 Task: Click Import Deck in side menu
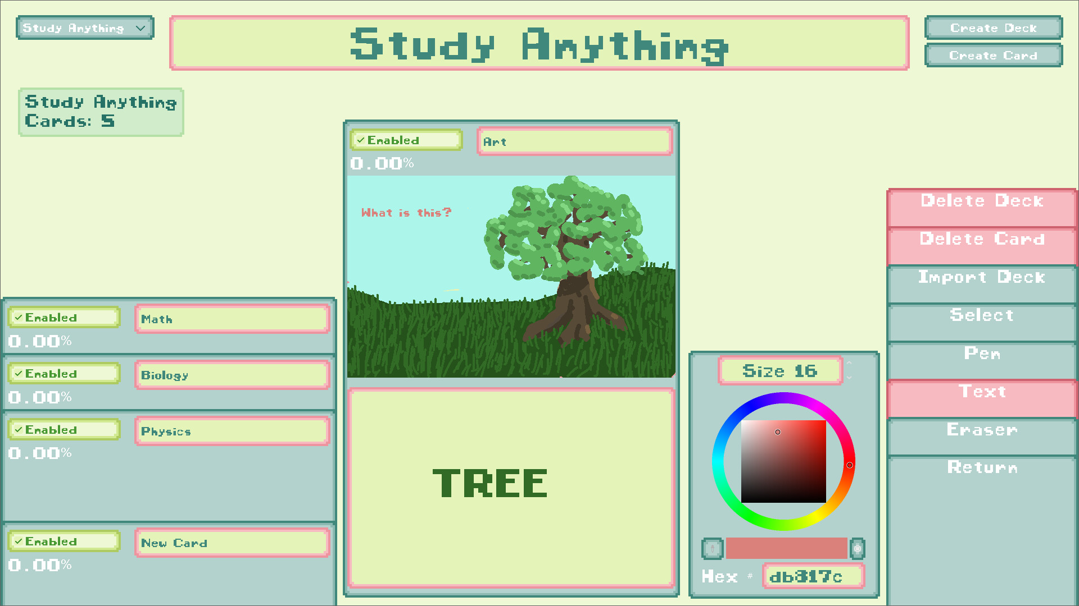tap(982, 283)
